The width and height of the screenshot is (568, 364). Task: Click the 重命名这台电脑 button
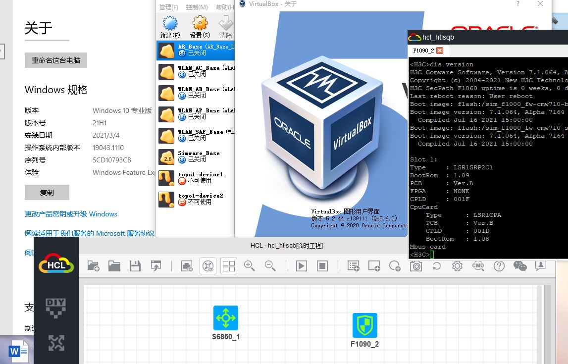[56, 60]
